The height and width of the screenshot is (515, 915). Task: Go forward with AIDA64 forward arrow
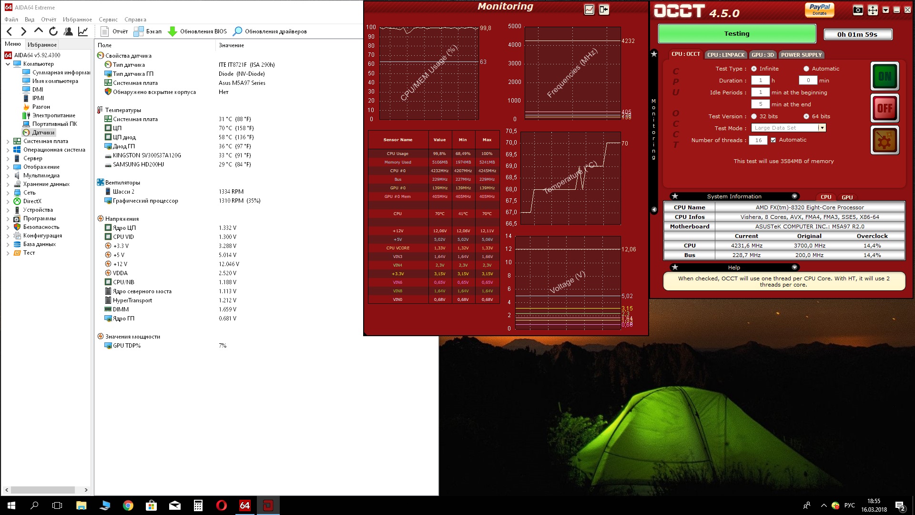click(x=24, y=31)
